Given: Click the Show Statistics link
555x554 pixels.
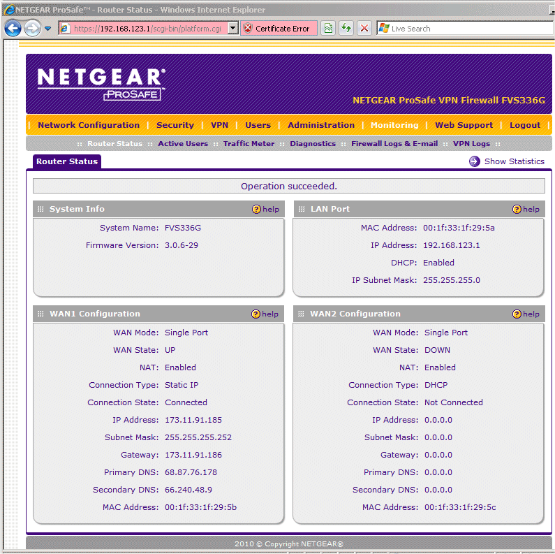Looking at the screenshot, I should (514, 161).
